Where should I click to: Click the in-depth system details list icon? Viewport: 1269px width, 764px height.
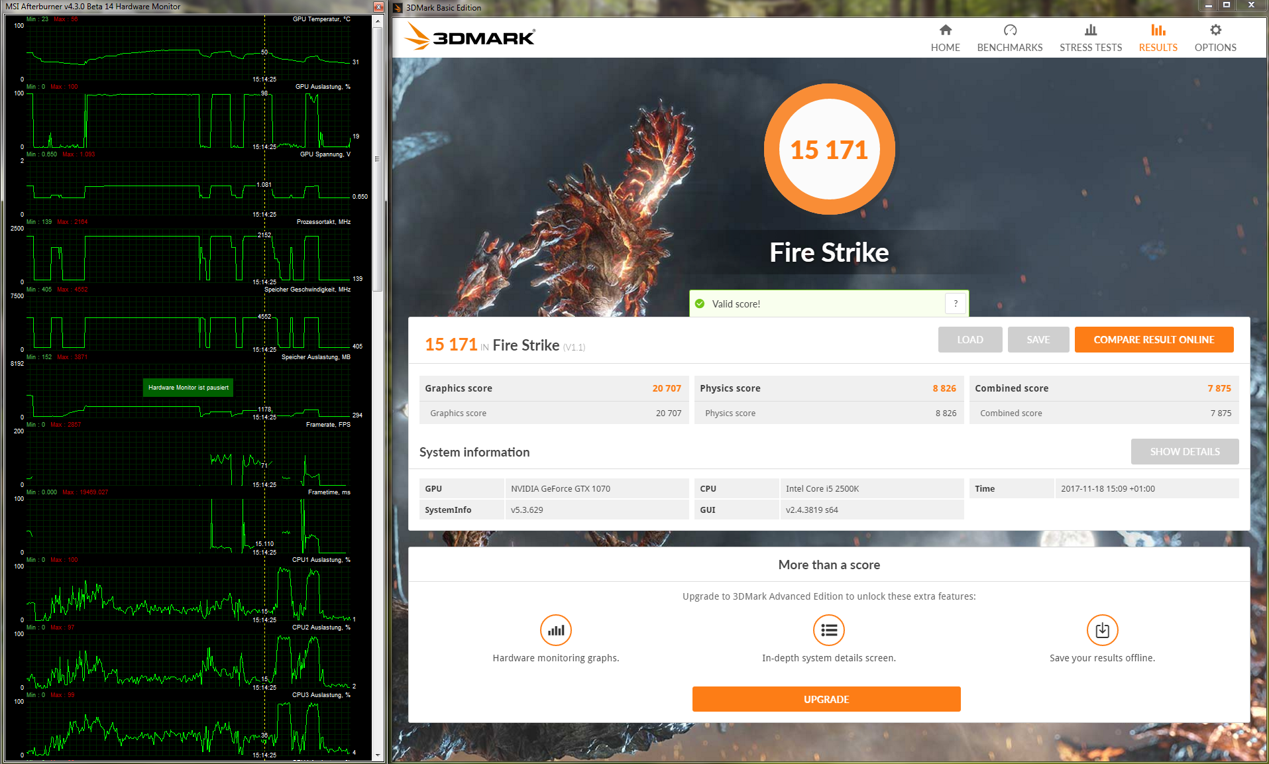pos(828,630)
